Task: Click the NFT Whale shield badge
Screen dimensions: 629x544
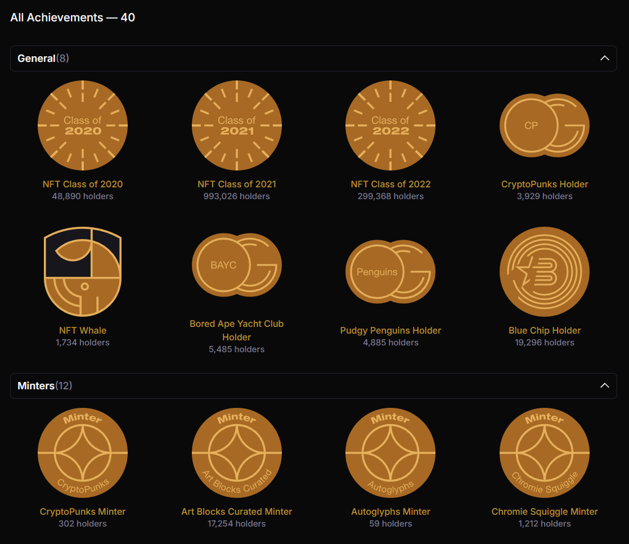Action: click(x=82, y=271)
